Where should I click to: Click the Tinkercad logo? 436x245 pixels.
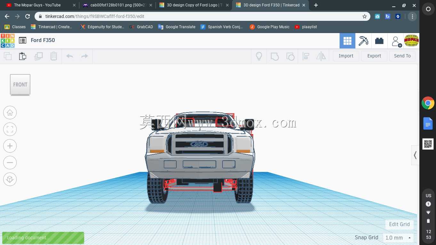[7, 40]
